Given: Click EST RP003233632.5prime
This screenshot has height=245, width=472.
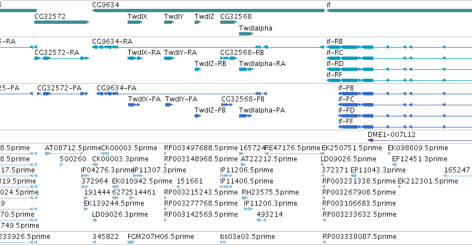Looking at the screenshot, I should tap(324, 220).
